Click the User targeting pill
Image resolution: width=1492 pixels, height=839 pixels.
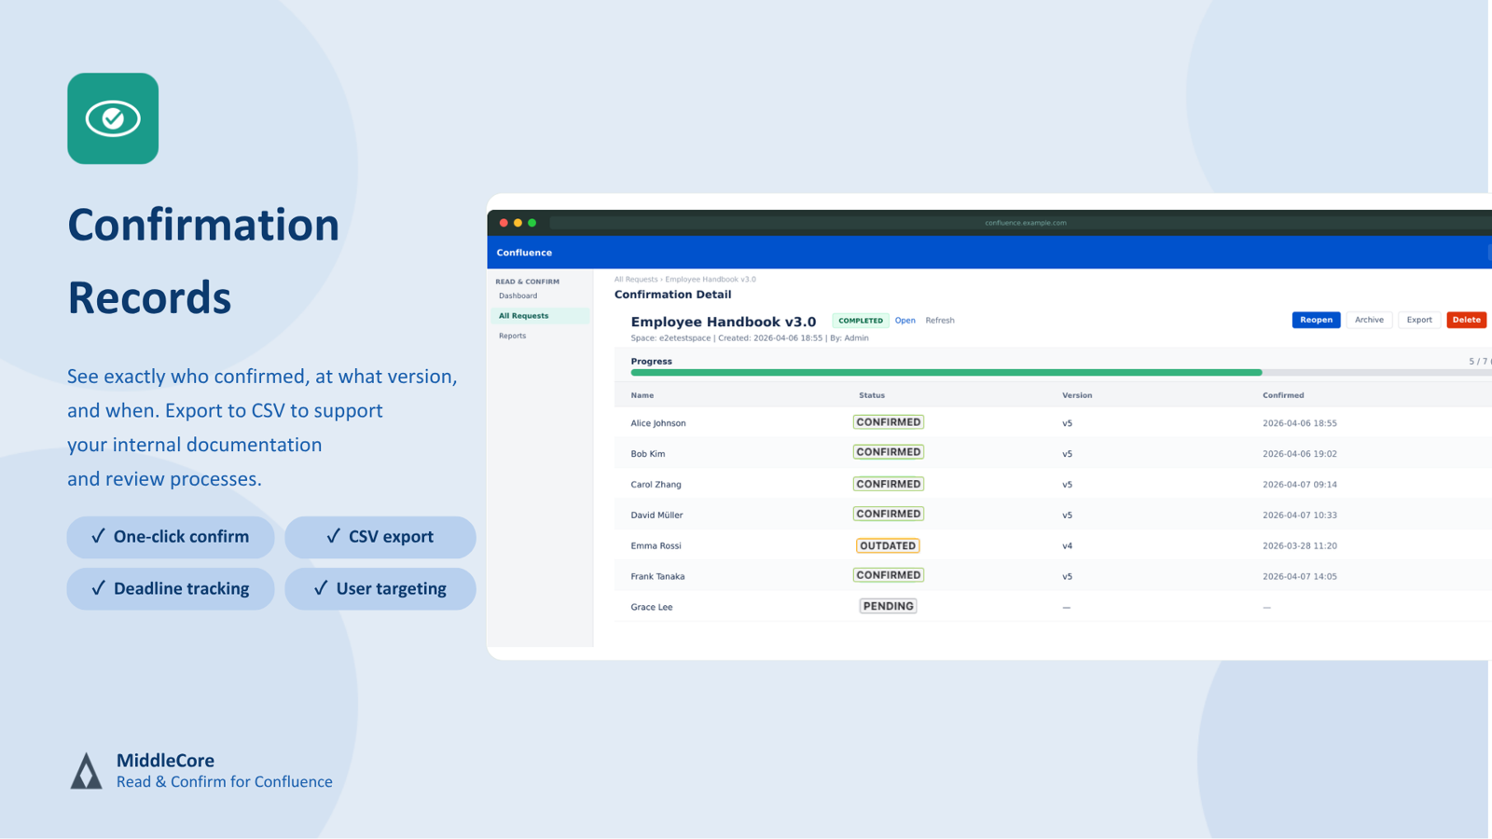pos(380,589)
